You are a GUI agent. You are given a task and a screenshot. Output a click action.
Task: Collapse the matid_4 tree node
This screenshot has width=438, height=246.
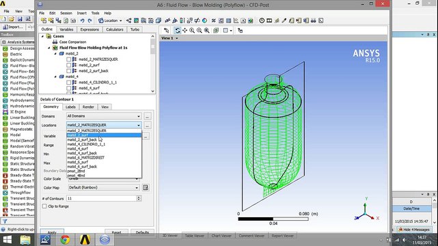tap(55, 77)
